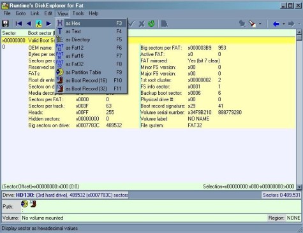This screenshot has width=303, height=233.
Task: Open the Goto menu
Action: pyautogui.click(x=20, y=13)
